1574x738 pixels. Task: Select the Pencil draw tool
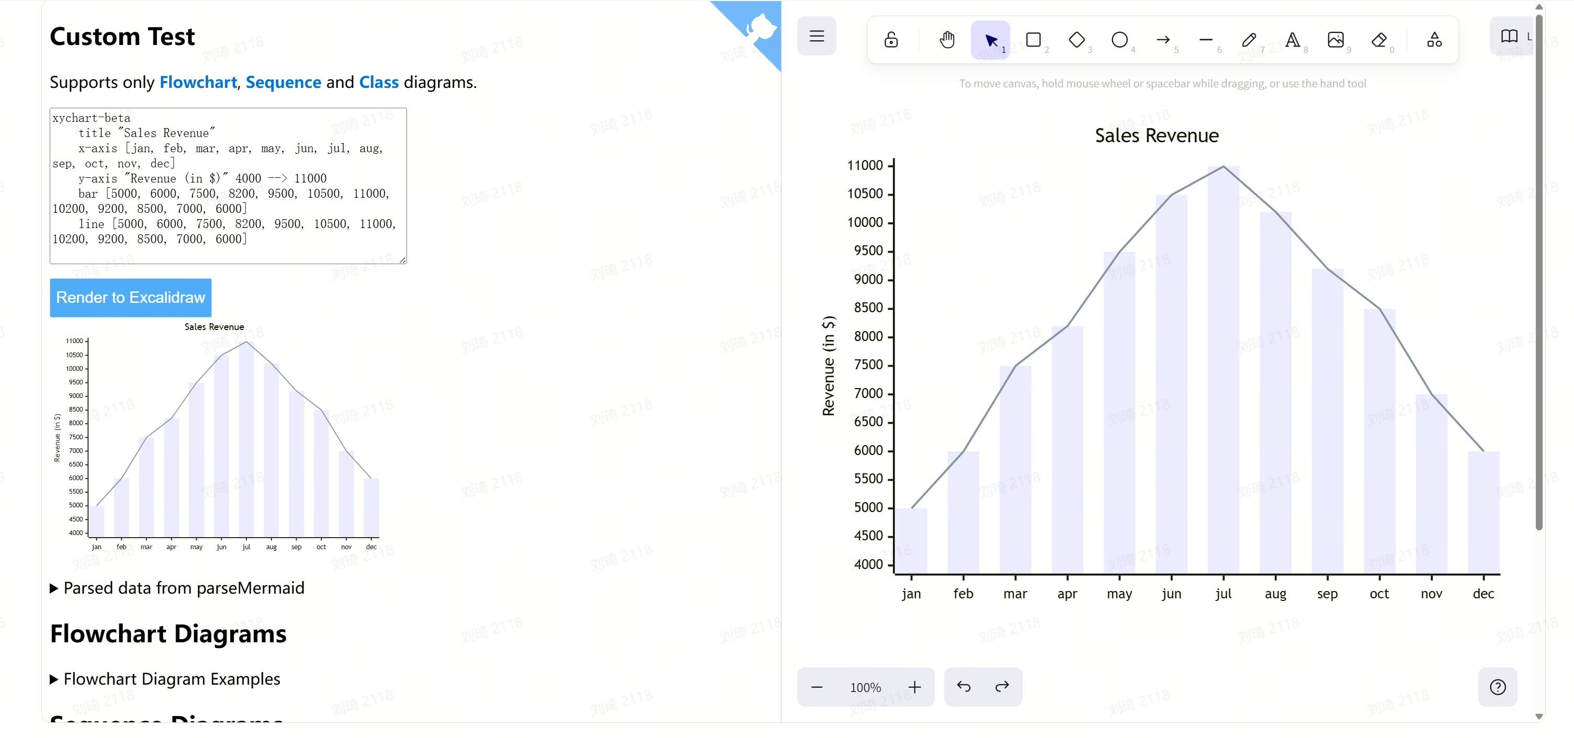1249,40
